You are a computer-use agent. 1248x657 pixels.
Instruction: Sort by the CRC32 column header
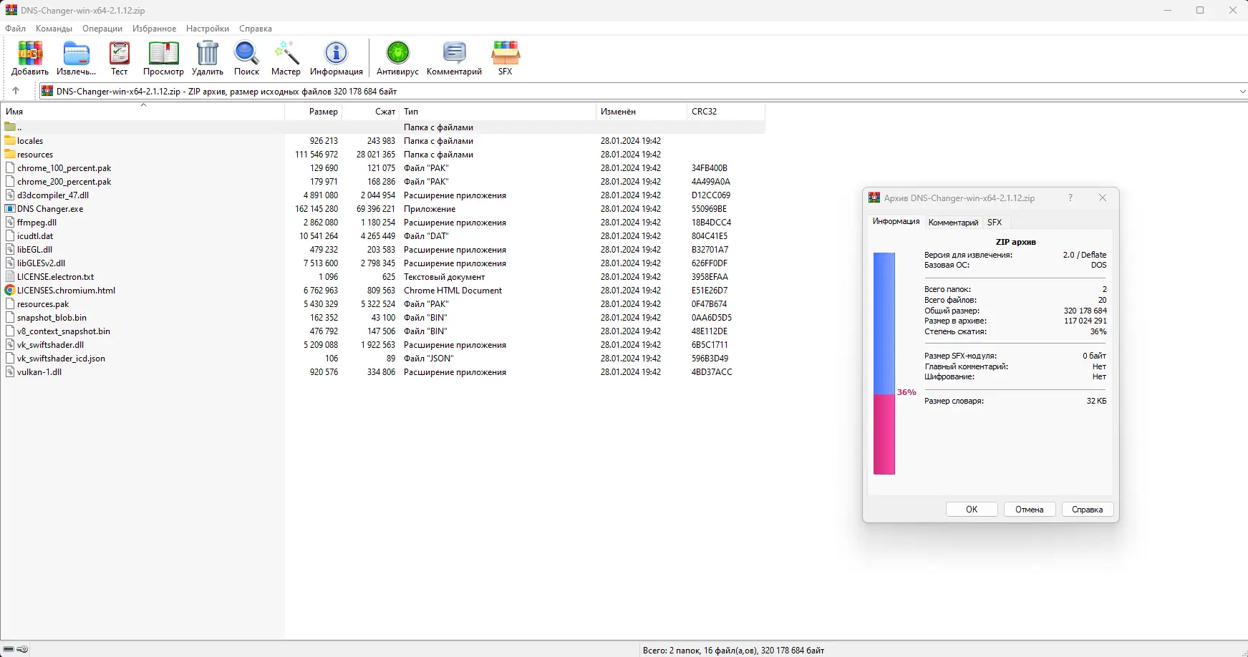pos(725,111)
